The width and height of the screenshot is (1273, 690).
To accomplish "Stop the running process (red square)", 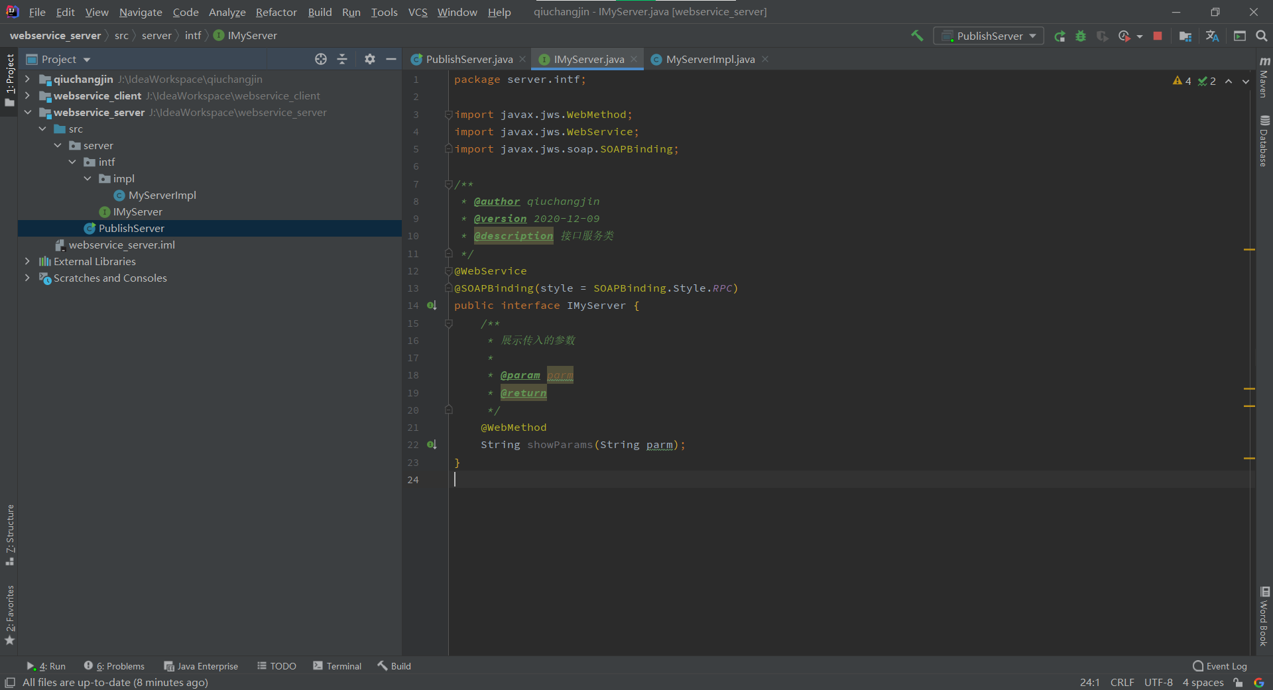I will pyautogui.click(x=1157, y=36).
